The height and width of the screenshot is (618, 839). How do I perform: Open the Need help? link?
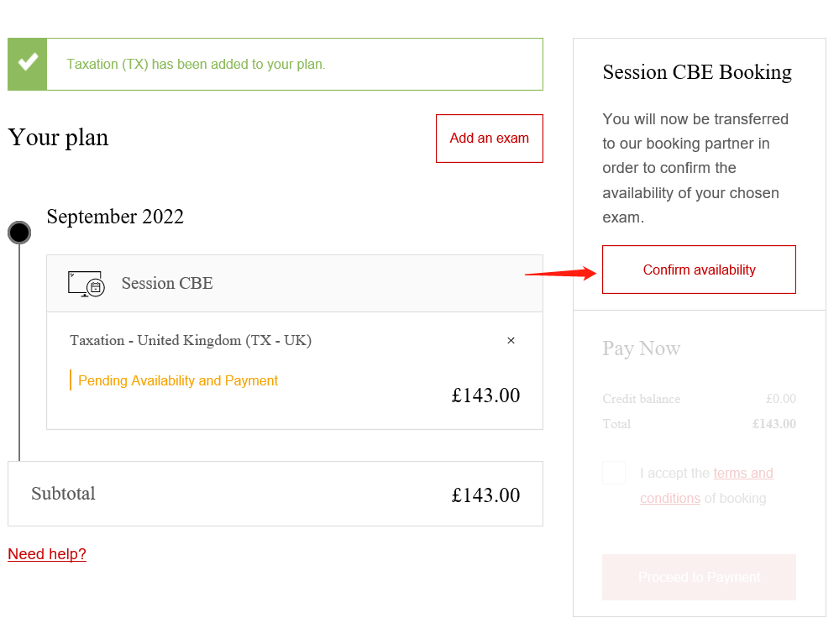[47, 554]
